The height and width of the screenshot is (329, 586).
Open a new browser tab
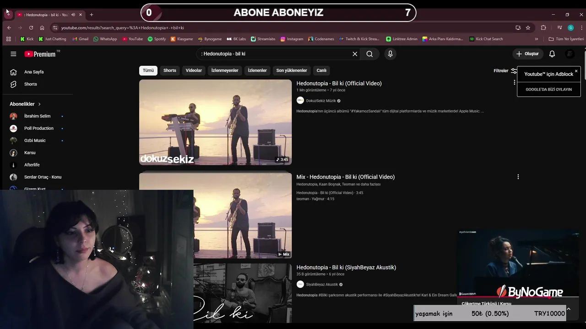(x=92, y=15)
